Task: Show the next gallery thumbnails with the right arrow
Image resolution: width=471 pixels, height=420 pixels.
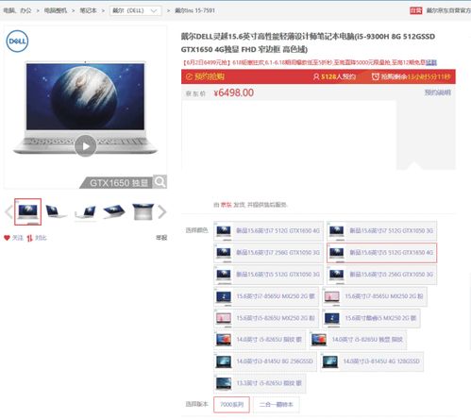Action: coord(161,211)
